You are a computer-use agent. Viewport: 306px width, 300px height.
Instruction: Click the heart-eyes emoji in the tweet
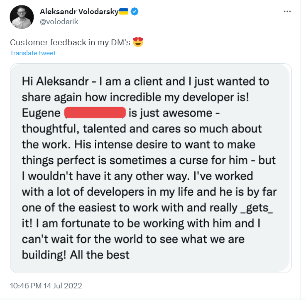click(138, 42)
